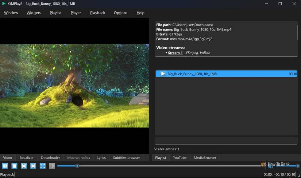Open the Widgets menu
Viewport: 301px width, 178px height.
[34, 13]
